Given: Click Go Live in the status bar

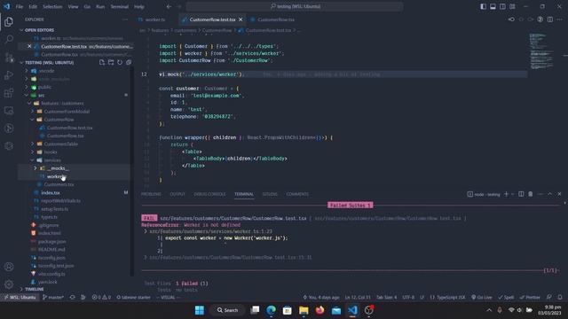Looking at the screenshot, I should 481,298.
